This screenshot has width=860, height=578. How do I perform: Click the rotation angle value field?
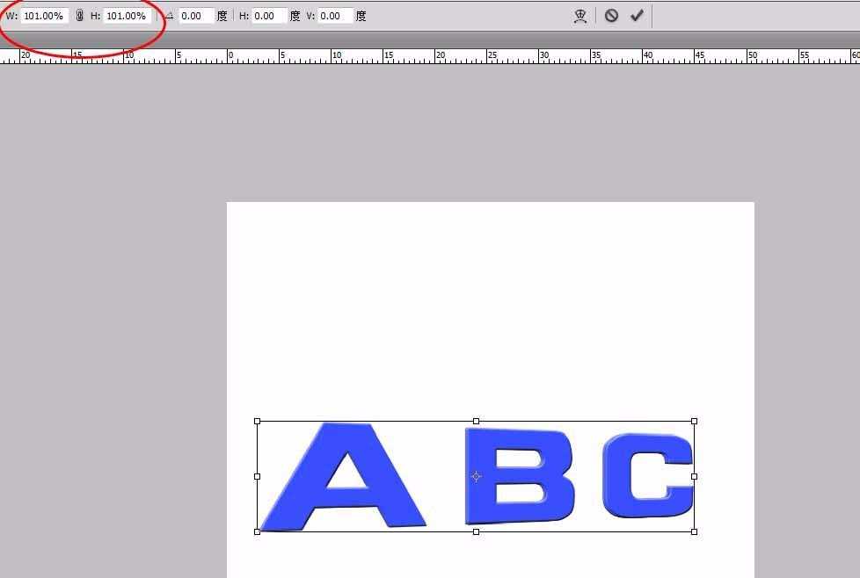pyautogui.click(x=195, y=15)
